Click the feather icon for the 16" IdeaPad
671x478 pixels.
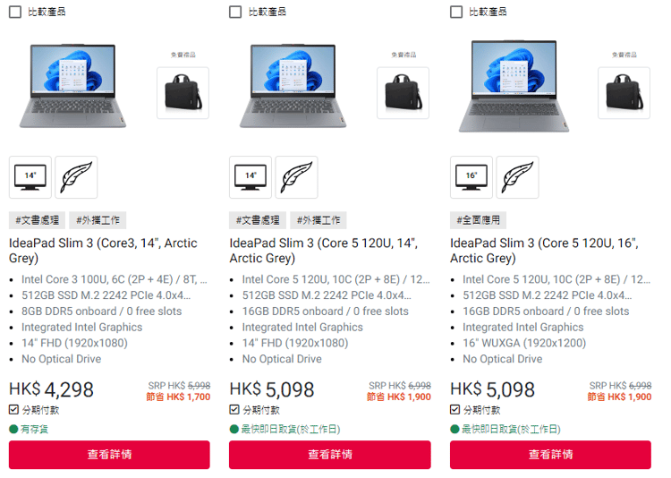(x=517, y=177)
